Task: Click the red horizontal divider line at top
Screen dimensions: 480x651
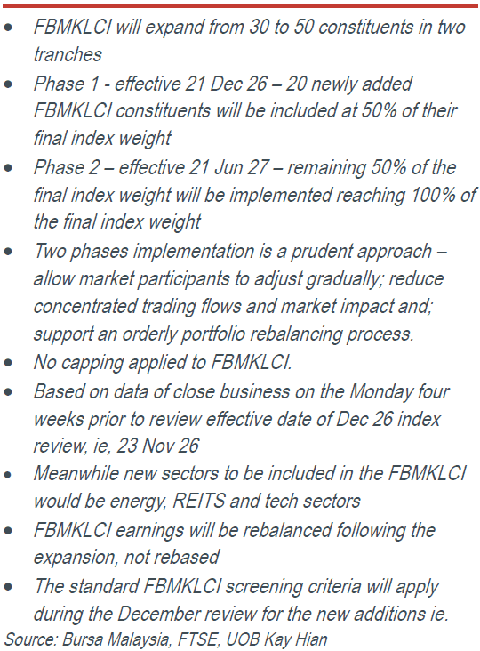Action: click(x=240, y=6)
